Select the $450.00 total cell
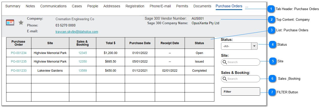Viewport: 323px width, 108px height. 111,71
